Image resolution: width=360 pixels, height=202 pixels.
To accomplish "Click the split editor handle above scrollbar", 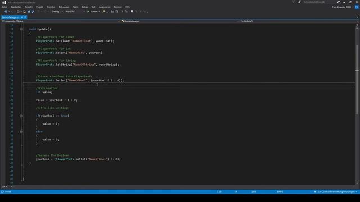I will click(x=357, y=25).
